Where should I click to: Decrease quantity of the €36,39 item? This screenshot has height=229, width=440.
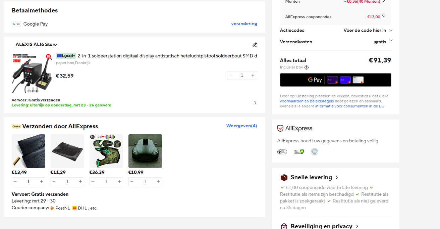click(93, 181)
